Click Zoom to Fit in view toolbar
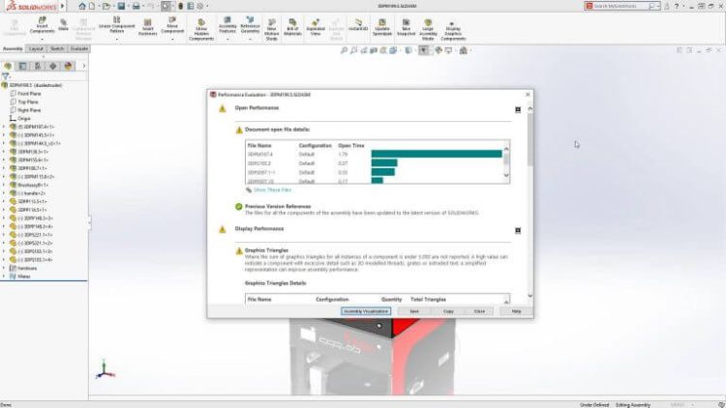Screen dimensions: 726x408 tap(344, 50)
